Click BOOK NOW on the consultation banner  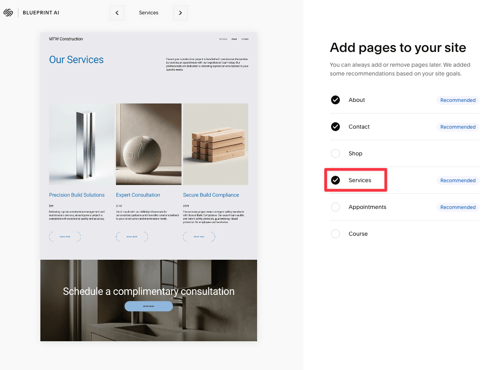[148, 306]
